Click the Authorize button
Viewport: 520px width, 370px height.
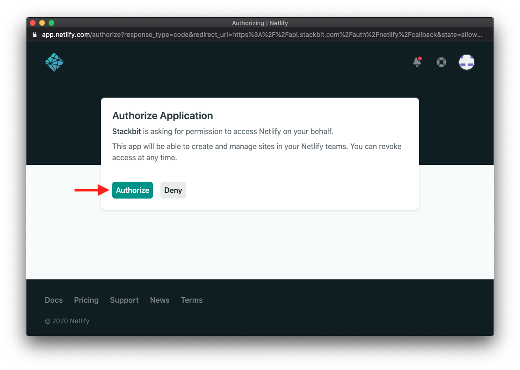pyautogui.click(x=132, y=190)
